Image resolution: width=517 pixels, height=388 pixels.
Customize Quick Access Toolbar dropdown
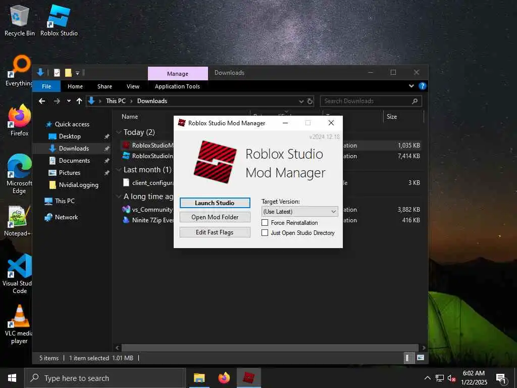[77, 73]
